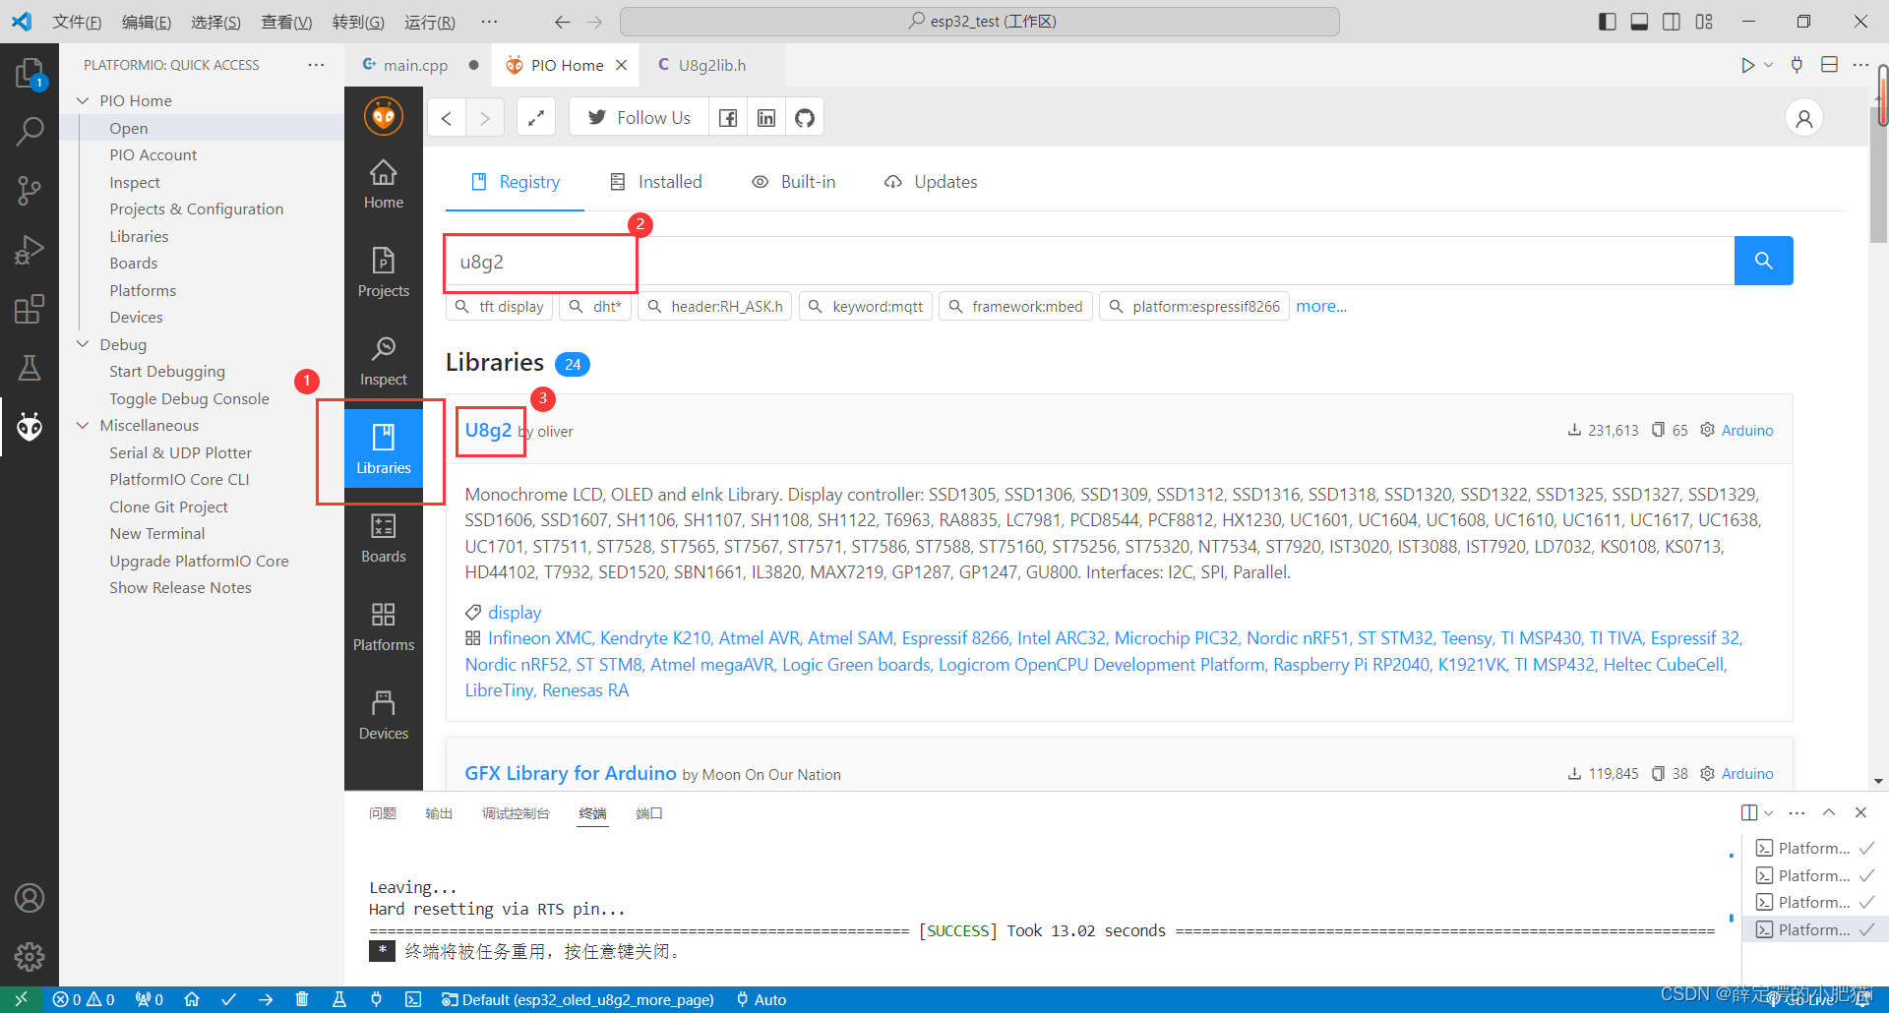Collapse the PIO Home tree section
The height and width of the screenshot is (1013, 1889).
[83, 100]
